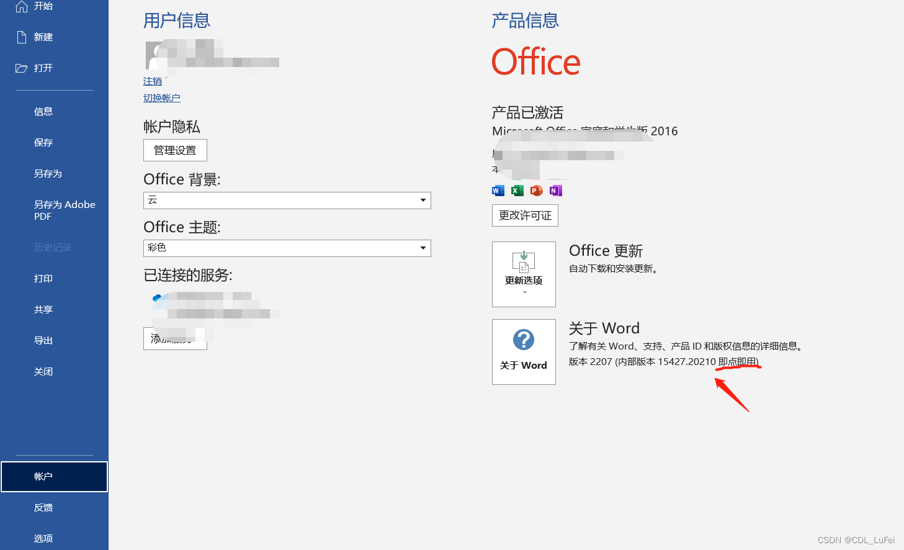Expand the Office 背景 dropdown
The image size is (904, 550).
422,201
